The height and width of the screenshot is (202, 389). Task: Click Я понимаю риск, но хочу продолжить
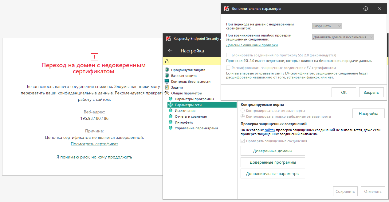point(94,157)
